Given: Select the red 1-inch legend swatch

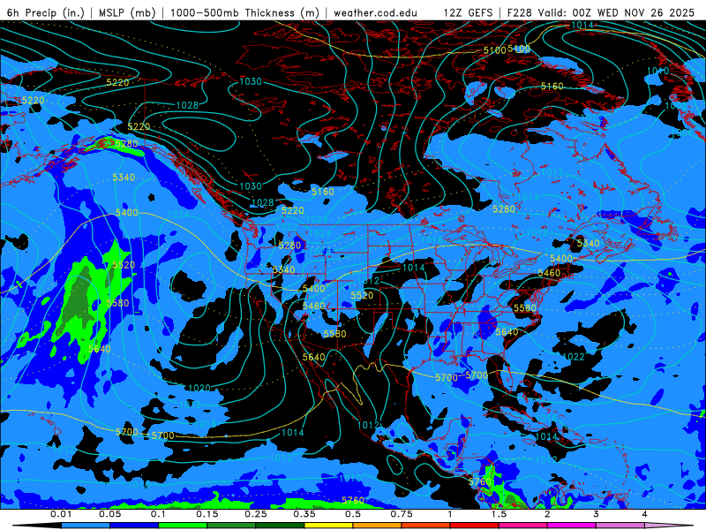Looking at the screenshot, I should pos(475,526).
